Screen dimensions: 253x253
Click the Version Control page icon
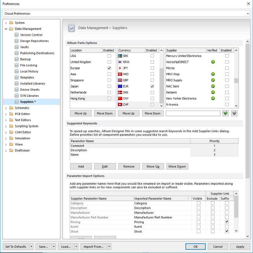pos(17,35)
